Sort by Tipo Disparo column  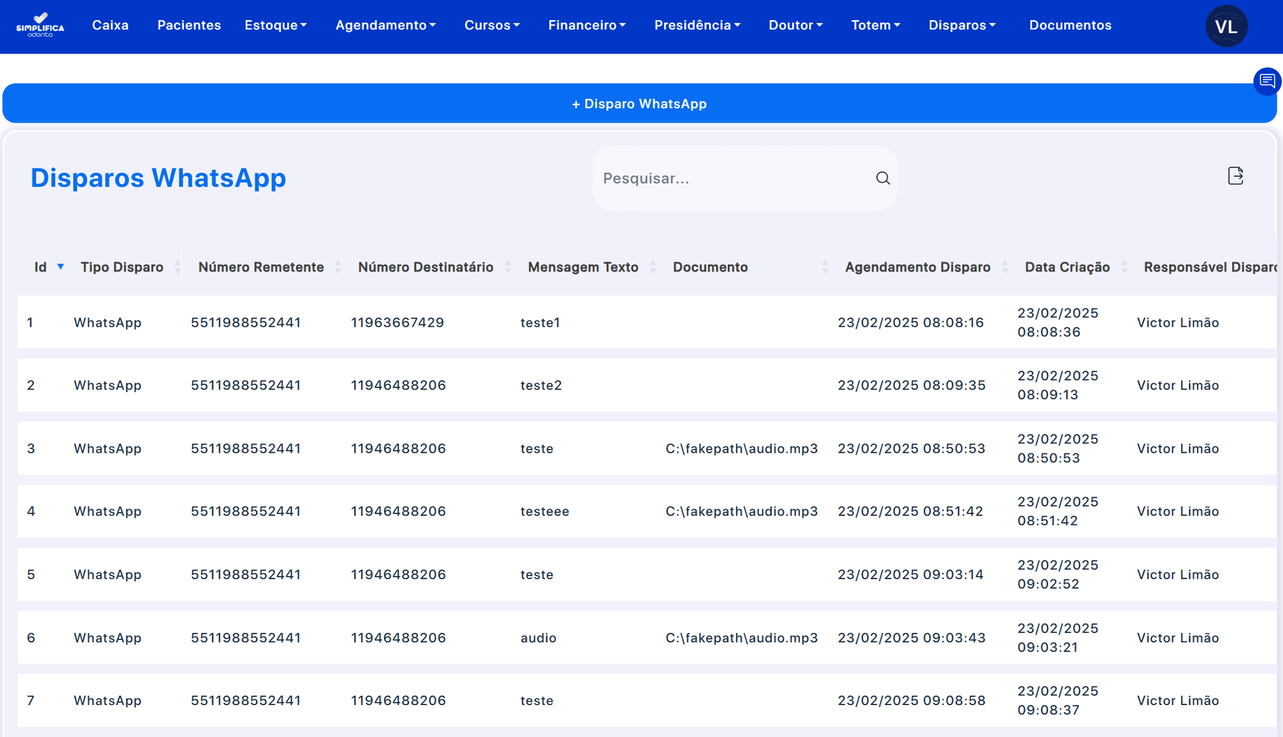coord(177,267)
